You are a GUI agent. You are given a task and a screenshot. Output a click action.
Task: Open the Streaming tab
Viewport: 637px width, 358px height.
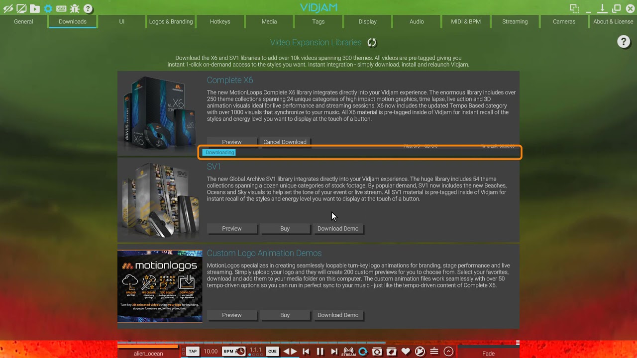point(515,21)
